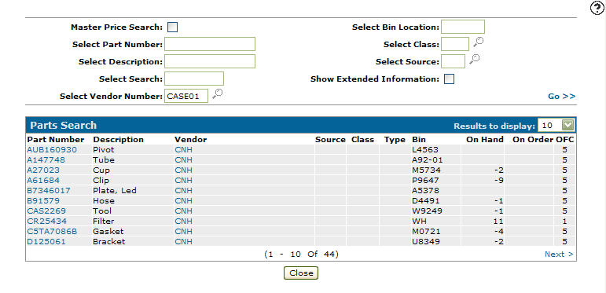Open part C5TA7086B
Viewport: 606px width, 293px height.
tap(52, 231)
